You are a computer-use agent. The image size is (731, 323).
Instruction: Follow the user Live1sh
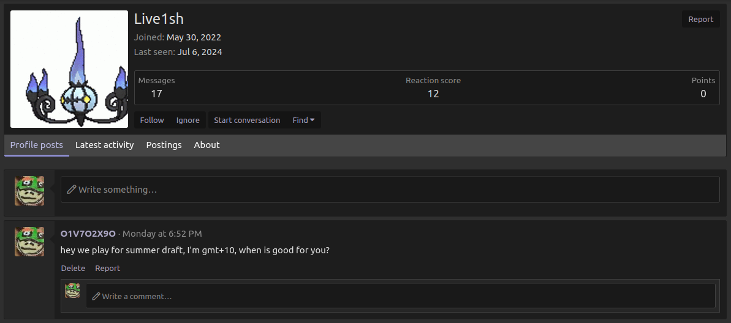coord(152,120)
